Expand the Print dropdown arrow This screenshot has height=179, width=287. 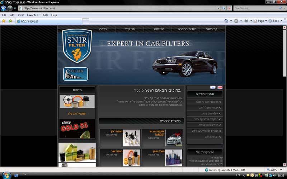point(251,21)
